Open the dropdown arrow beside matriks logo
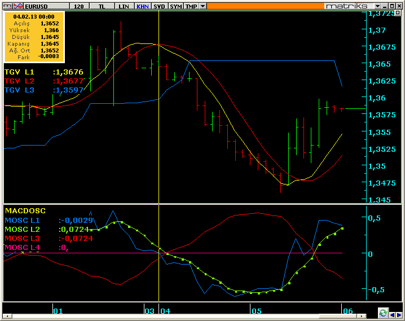 point(378,6)
